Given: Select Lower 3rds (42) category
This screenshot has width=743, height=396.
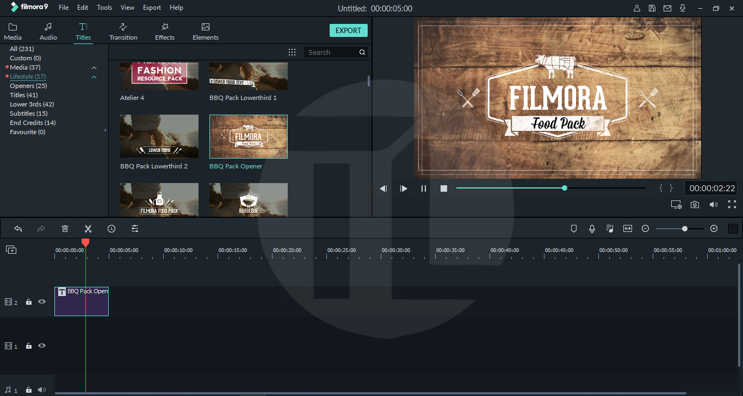Looking at the screenshot, I should (x=32, y=104).
